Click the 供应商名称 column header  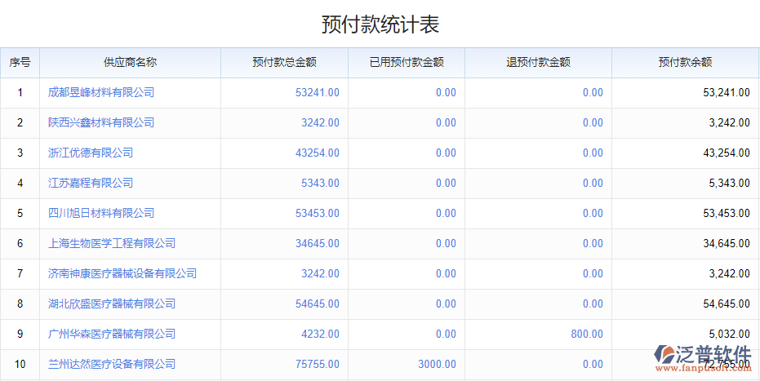tap(130, 62)
